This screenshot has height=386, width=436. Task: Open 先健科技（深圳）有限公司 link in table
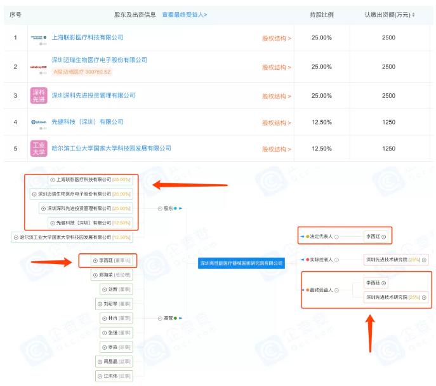(88, 122)
